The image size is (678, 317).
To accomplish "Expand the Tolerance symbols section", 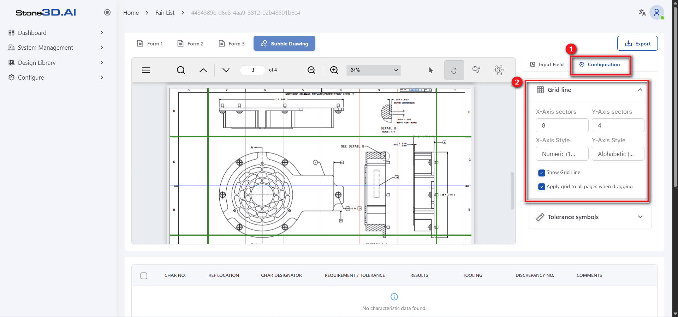I will point(640,217).
